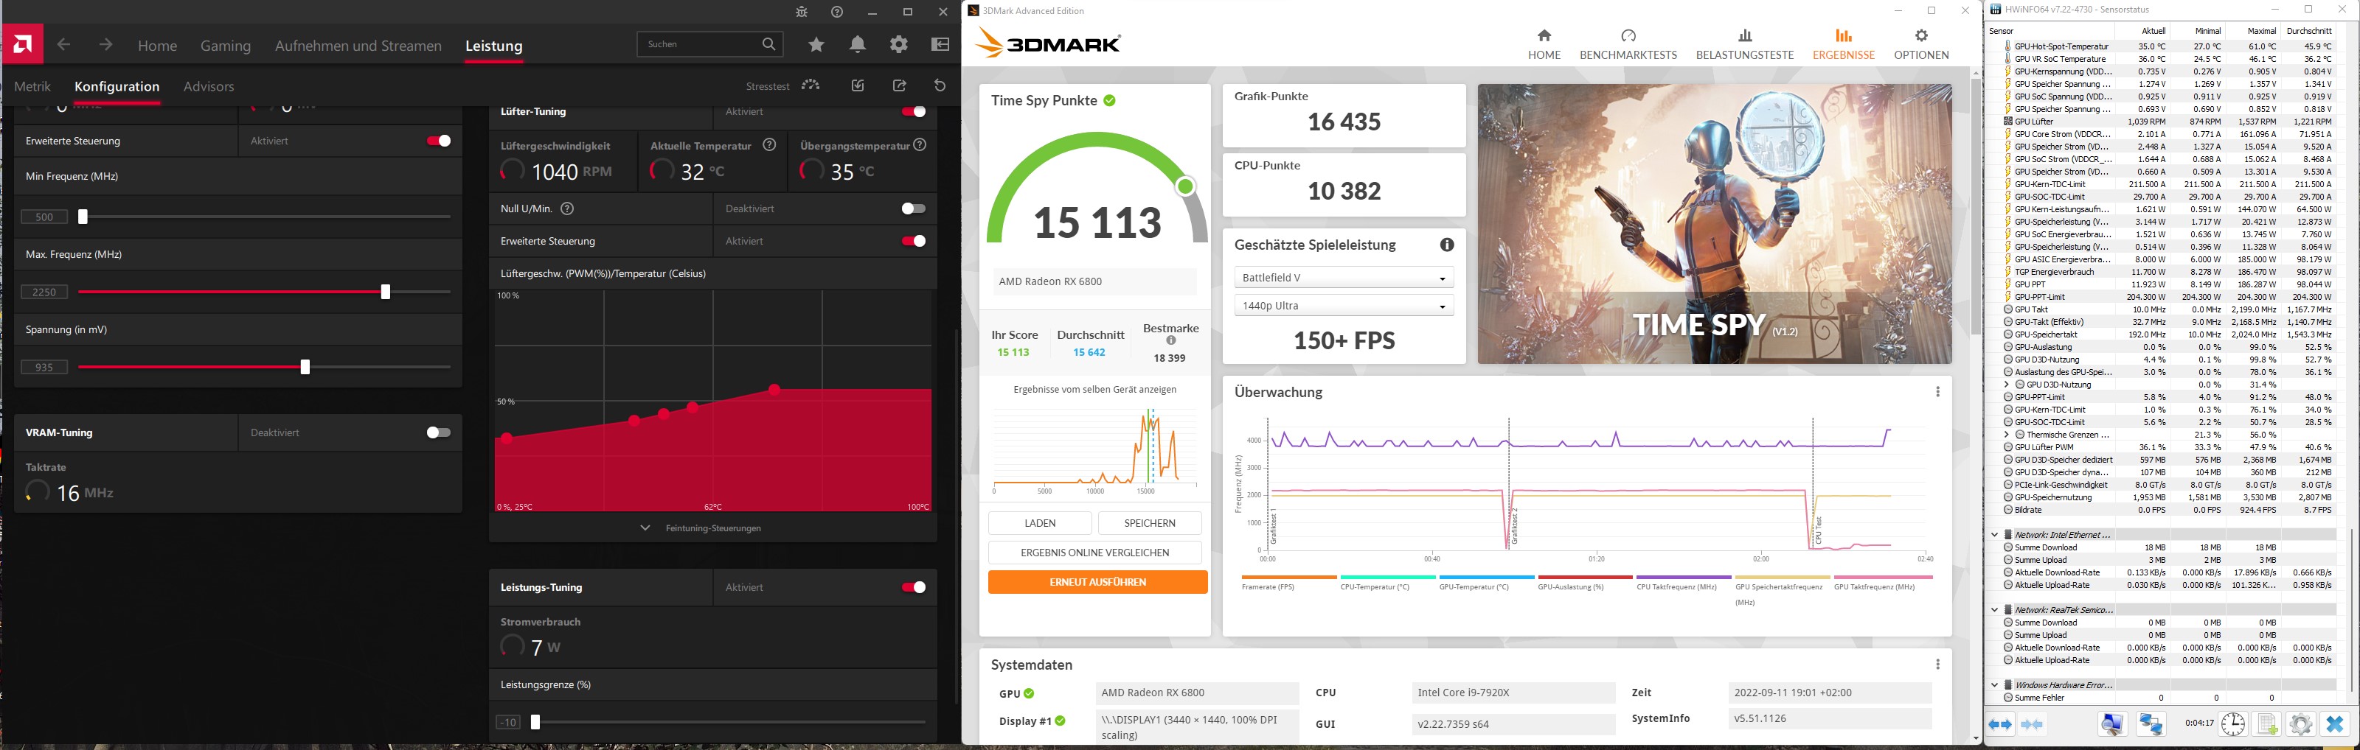
Task: Click Ergebnisse vom selben Gerät anzeigen
Action: click(x=1094, y=389)
